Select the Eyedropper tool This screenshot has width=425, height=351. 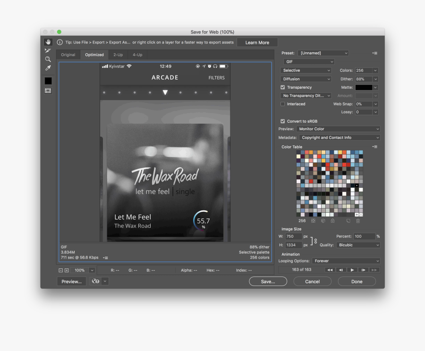point(47,68)
